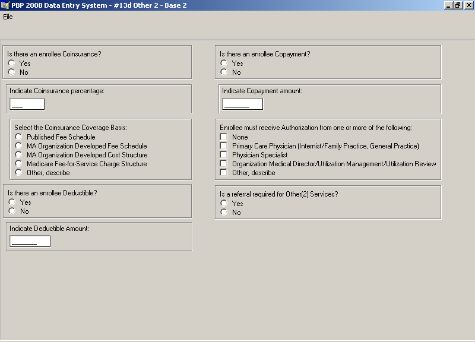Check the Primary Care Physician checkbox
The image size is (475, 342).
coord(224,145)
